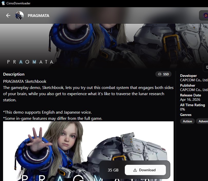The image size is (208, 181).
Task: Select the Adventure genre tag
Action: pyautogui.click(x=202, y=121)
